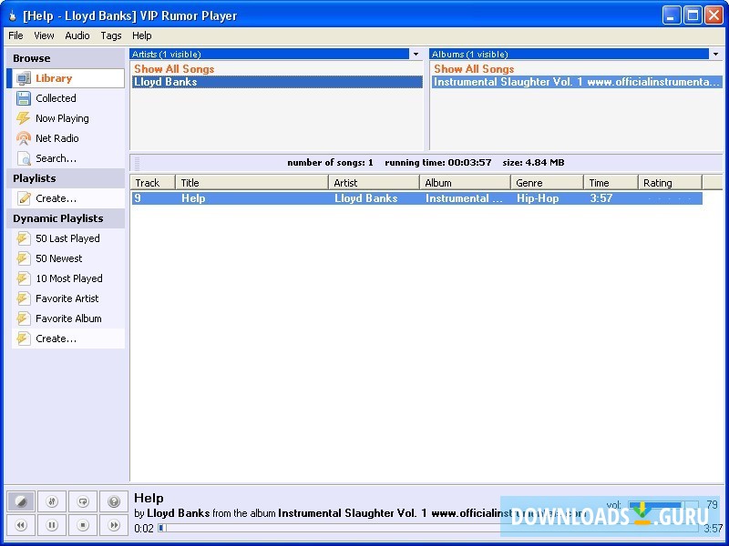Open the Help menu
The height and width of the screenshot is (546, 729).
[x=142, y=35]
